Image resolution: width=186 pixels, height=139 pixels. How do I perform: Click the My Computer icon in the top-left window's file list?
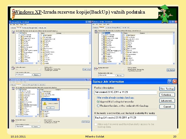coord(44,35)
